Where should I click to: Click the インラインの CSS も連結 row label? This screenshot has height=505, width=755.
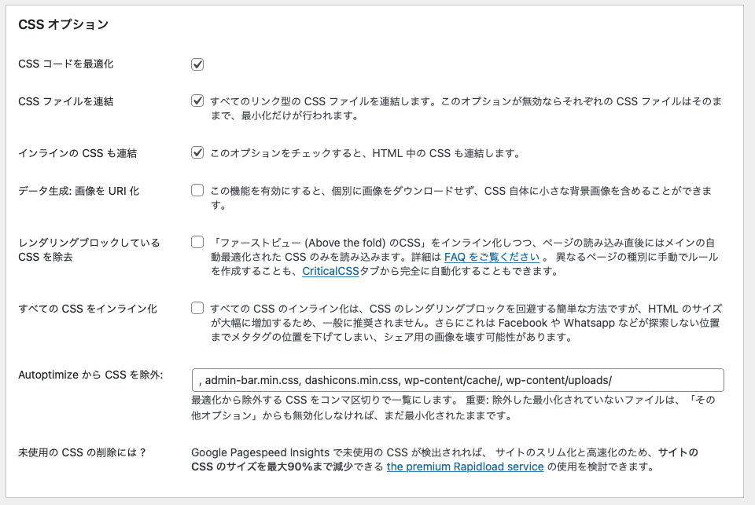pyautogui.click(x=77, y=153)
